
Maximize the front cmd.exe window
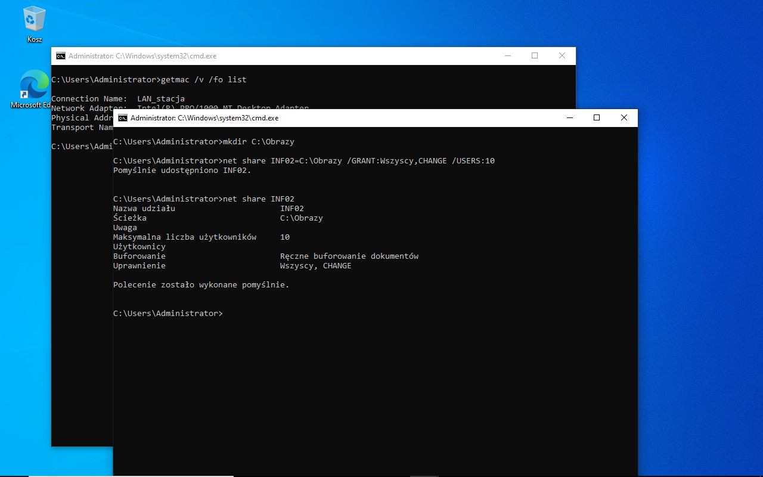597,118
